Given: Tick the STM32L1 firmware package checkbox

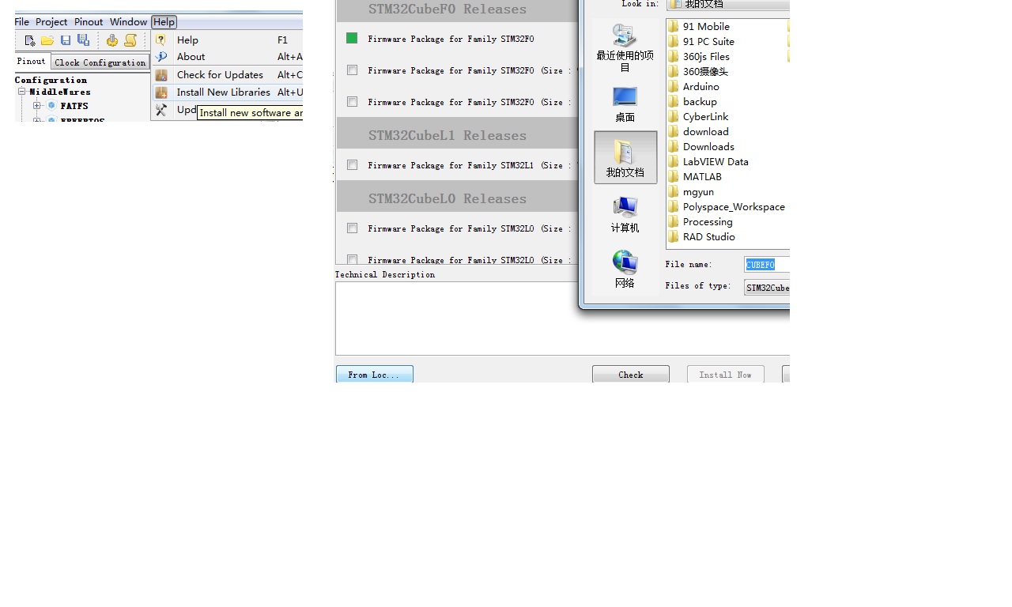Looking at the screenshot, I should (x=352, y=165).
